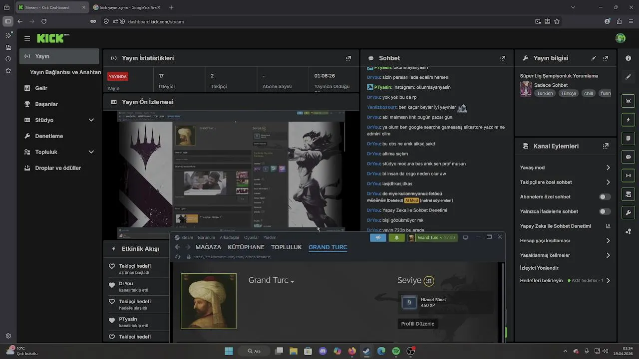The image size is (639, 359).
Task: Open Arkadaşlar menu in Steam
Action: (230, 238)
